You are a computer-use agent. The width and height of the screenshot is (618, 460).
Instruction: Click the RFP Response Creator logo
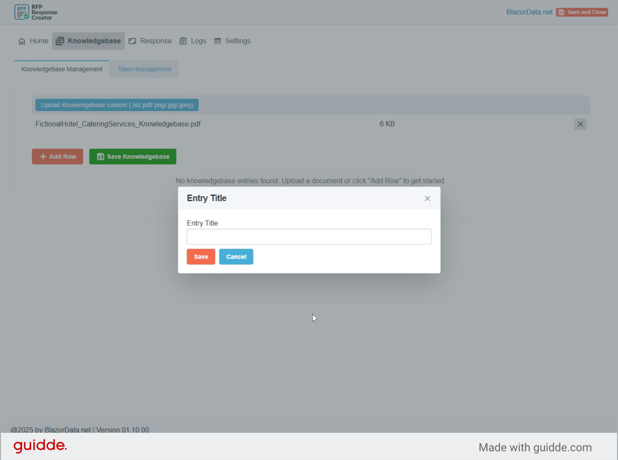(35, 12)
